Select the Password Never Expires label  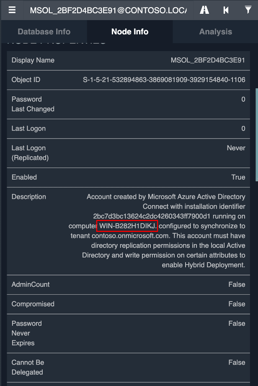tap(26, 333)
